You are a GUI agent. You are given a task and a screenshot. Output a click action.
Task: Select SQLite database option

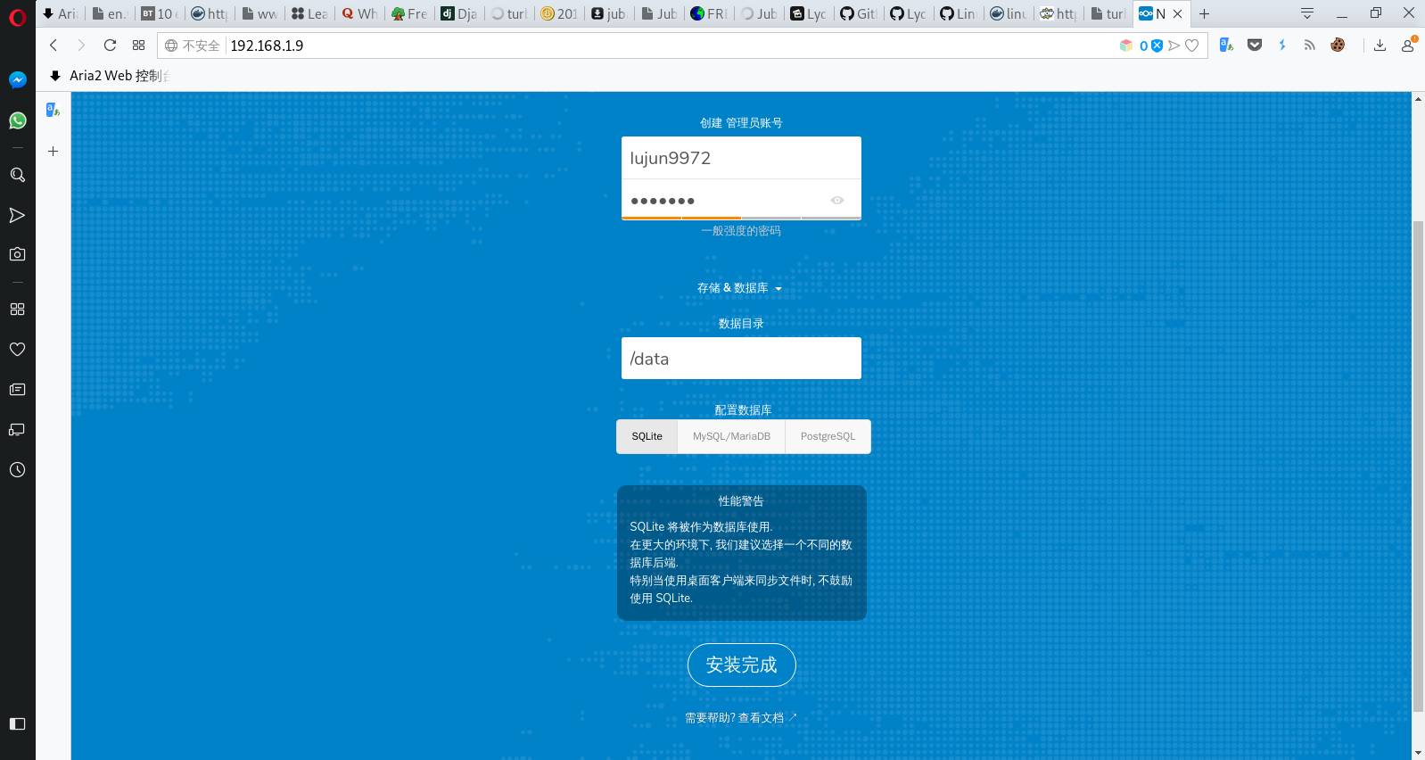[x=647, y=436]
